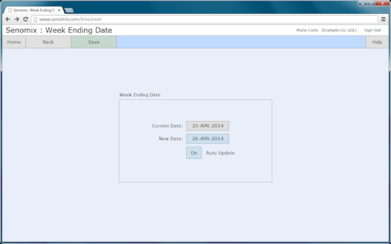
Task: Select the Senomix Week Ending Date tab
Action: [34, 10]
